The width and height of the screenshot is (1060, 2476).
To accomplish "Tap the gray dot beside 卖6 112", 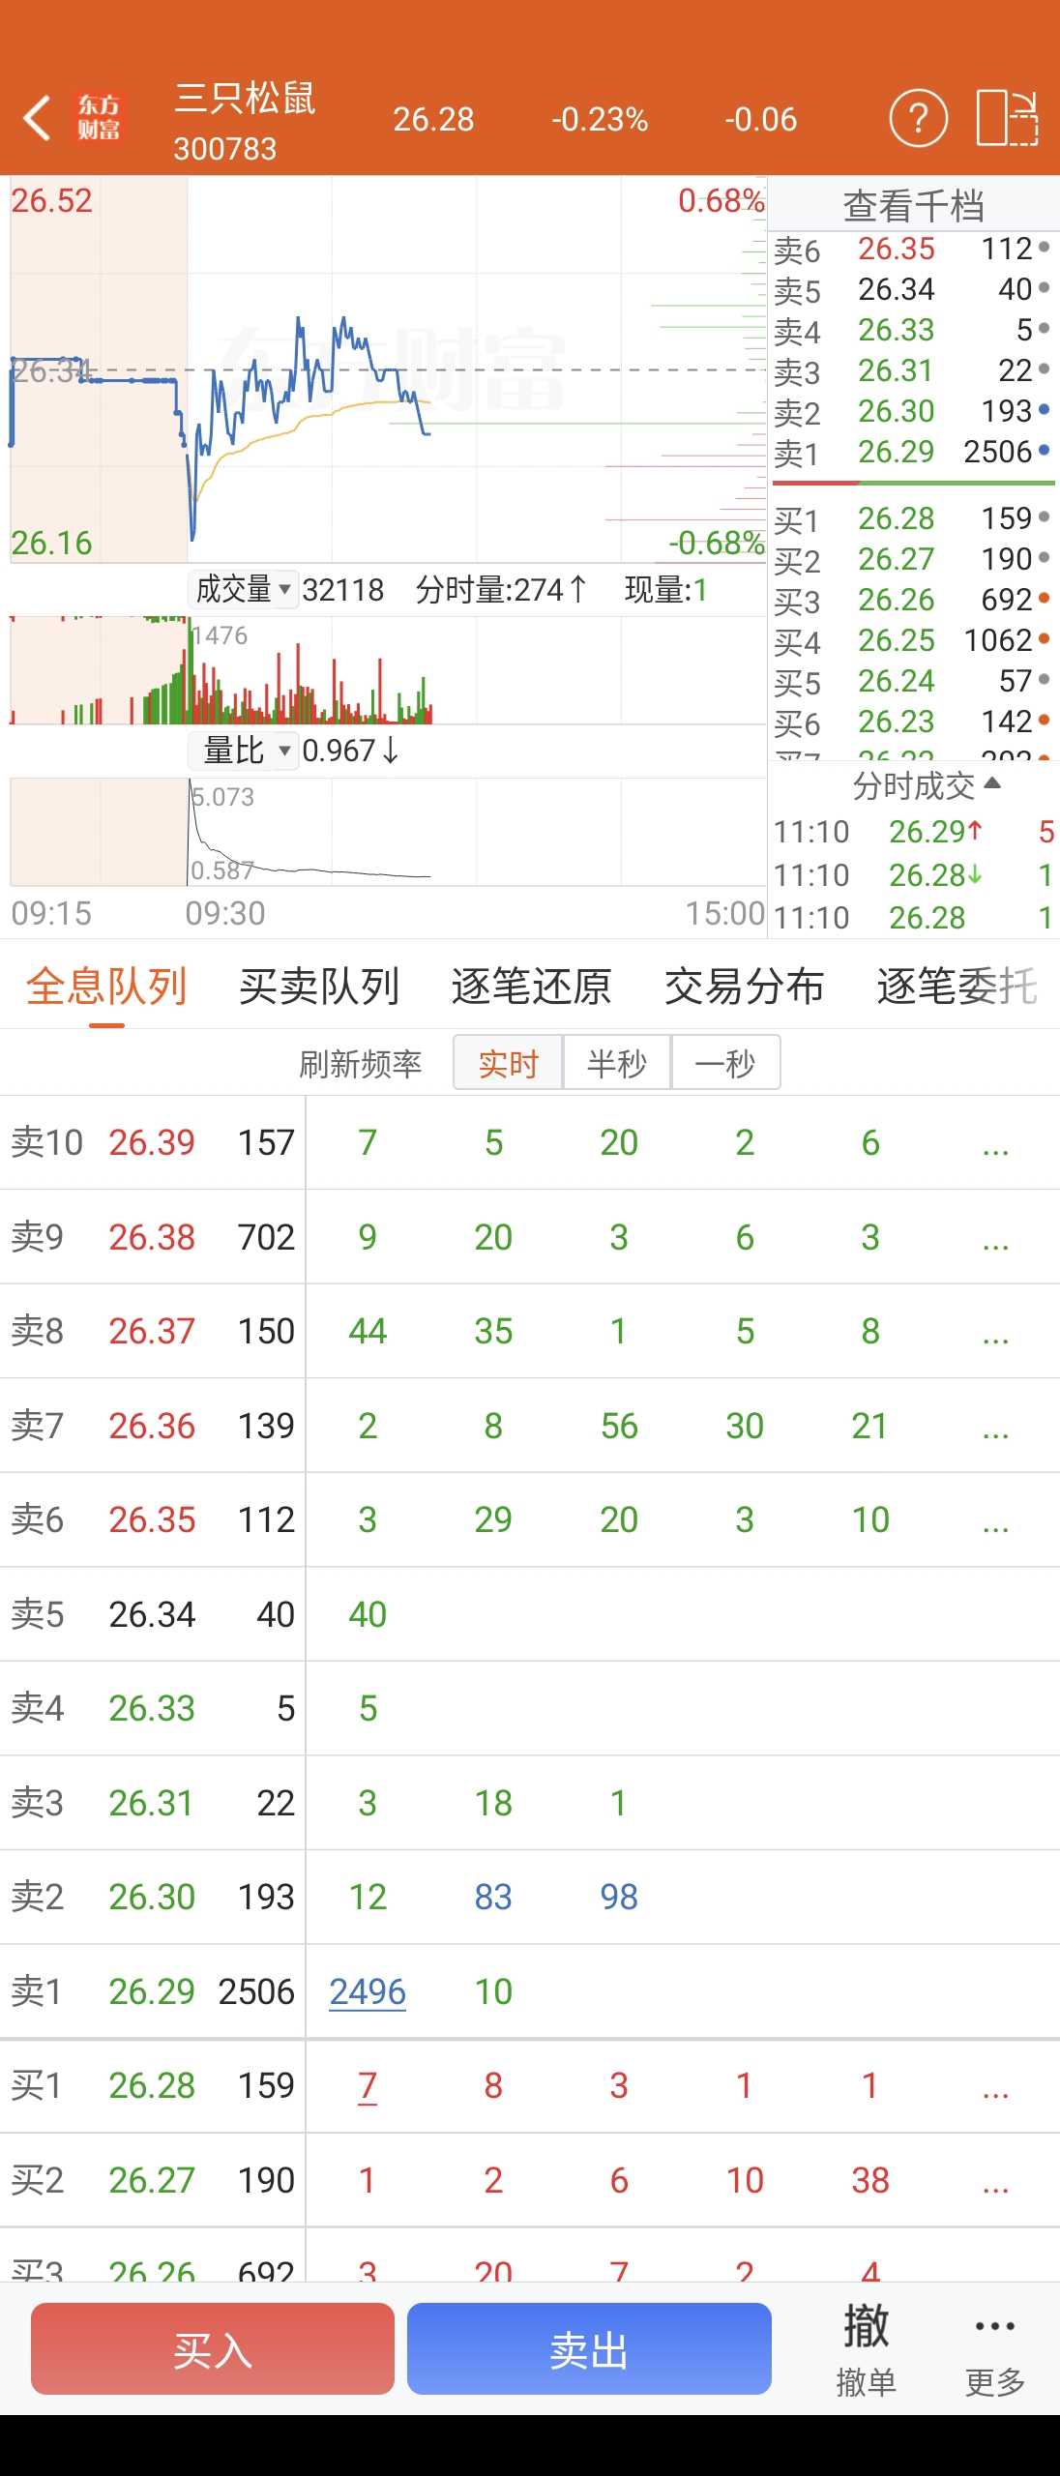I will pyautogui.click(x=1045, y=248).
